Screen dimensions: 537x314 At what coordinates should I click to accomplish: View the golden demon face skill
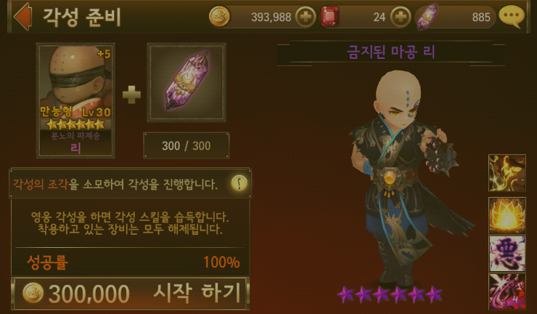click(x=507, y=173)
